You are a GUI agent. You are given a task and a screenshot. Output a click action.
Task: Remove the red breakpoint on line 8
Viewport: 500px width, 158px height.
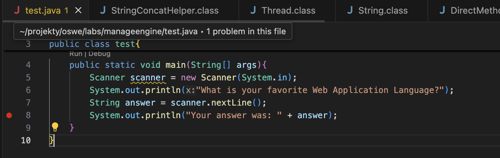(9, 115)
